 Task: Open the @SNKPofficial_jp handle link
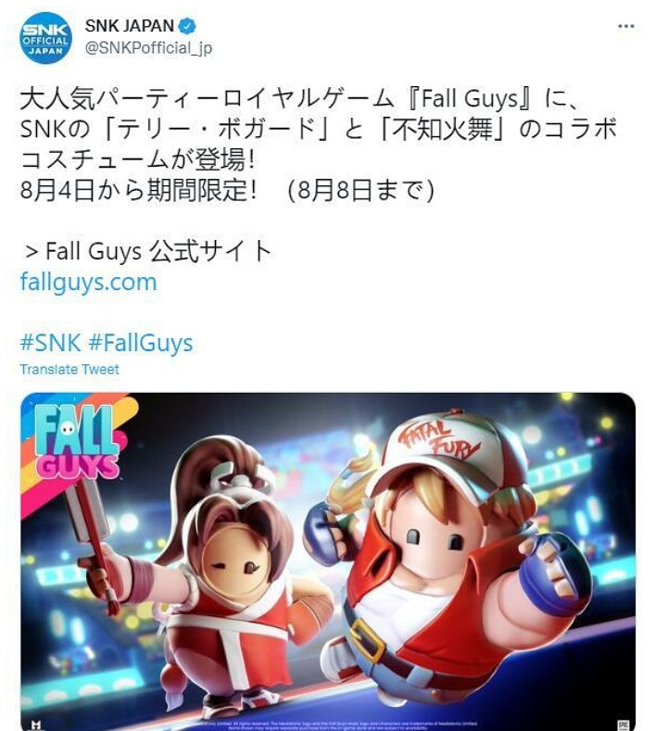(x=148, y=48)
